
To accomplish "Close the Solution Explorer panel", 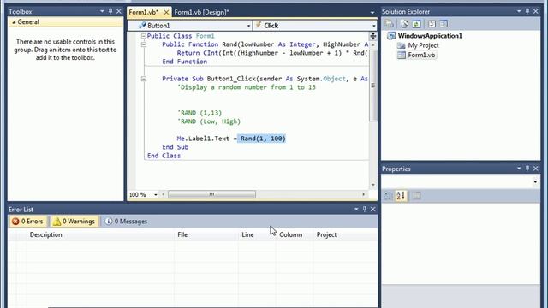I will coord(536,11).
